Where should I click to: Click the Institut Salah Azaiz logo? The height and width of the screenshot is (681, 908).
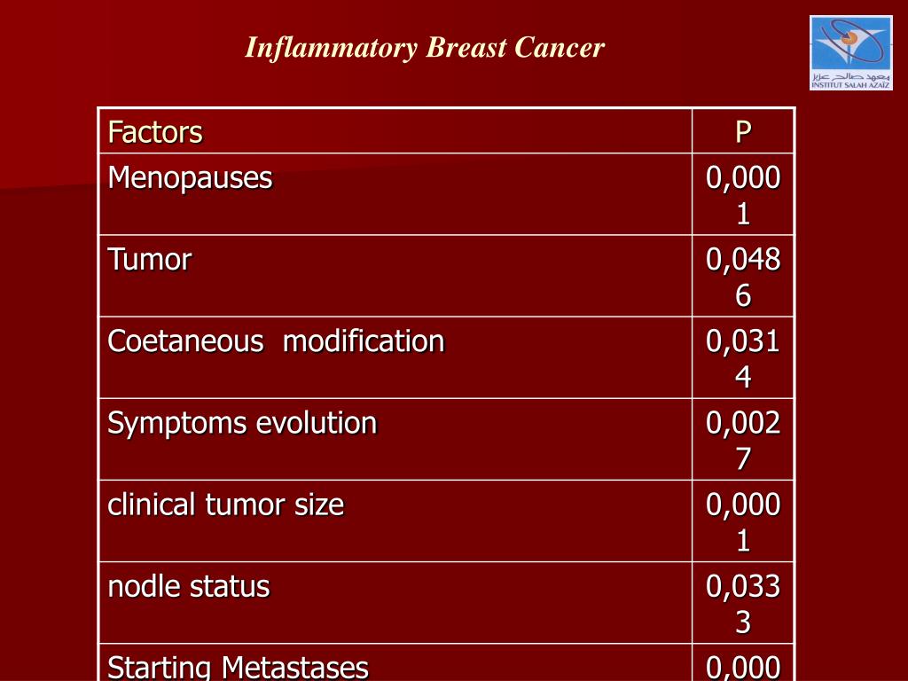click(850, 52)
